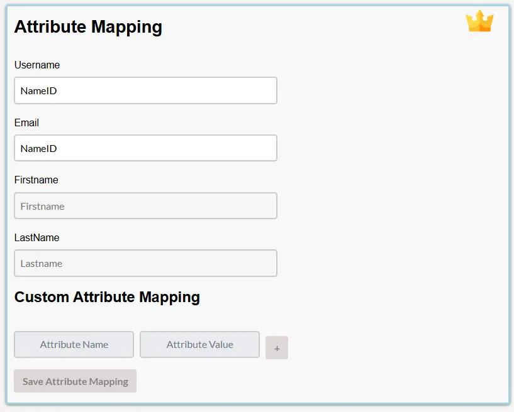Screen dimensions: 514x412
Task: Click the word Custom in the section heading
Action: coord(42,297)
